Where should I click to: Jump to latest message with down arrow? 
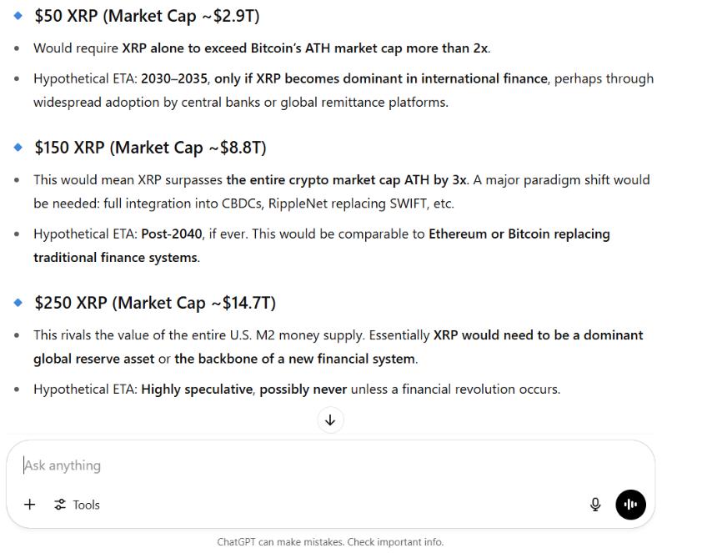click(x=330, y=420)
